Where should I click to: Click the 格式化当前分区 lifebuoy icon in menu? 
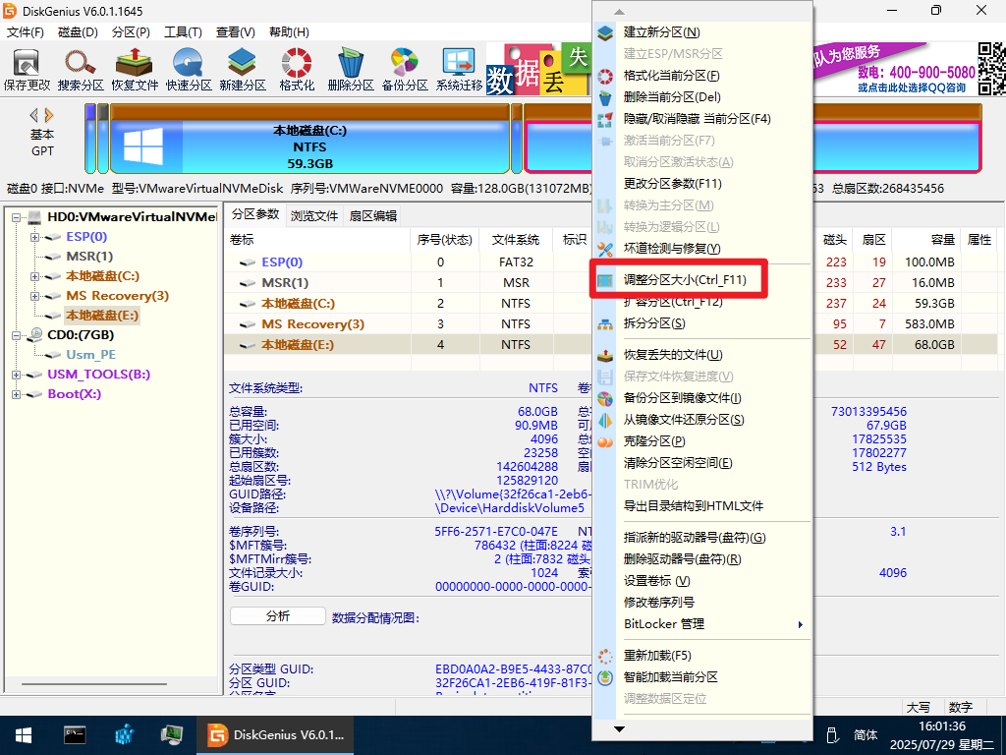[x=605, y=76]
